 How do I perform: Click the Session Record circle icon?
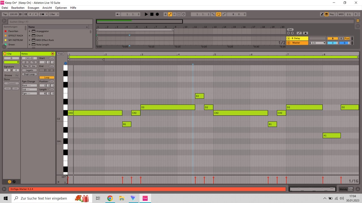pos(183,14)
